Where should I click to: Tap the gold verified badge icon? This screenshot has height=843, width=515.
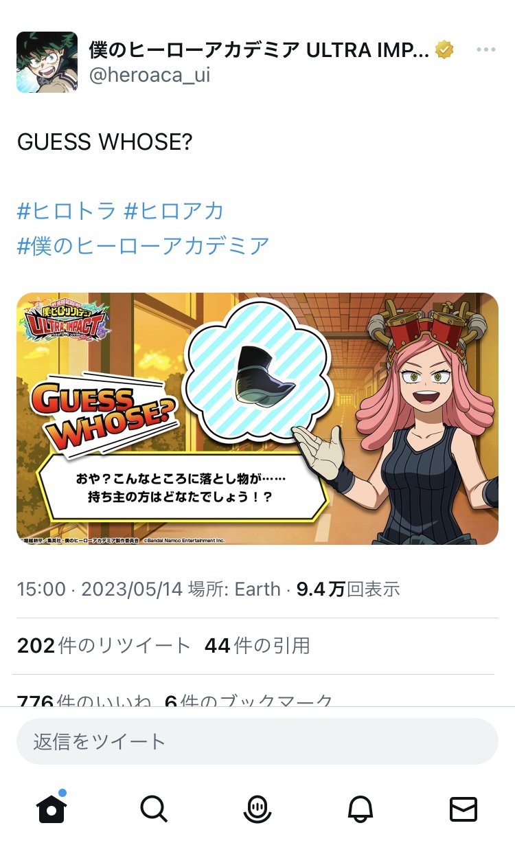click(445, 49)
